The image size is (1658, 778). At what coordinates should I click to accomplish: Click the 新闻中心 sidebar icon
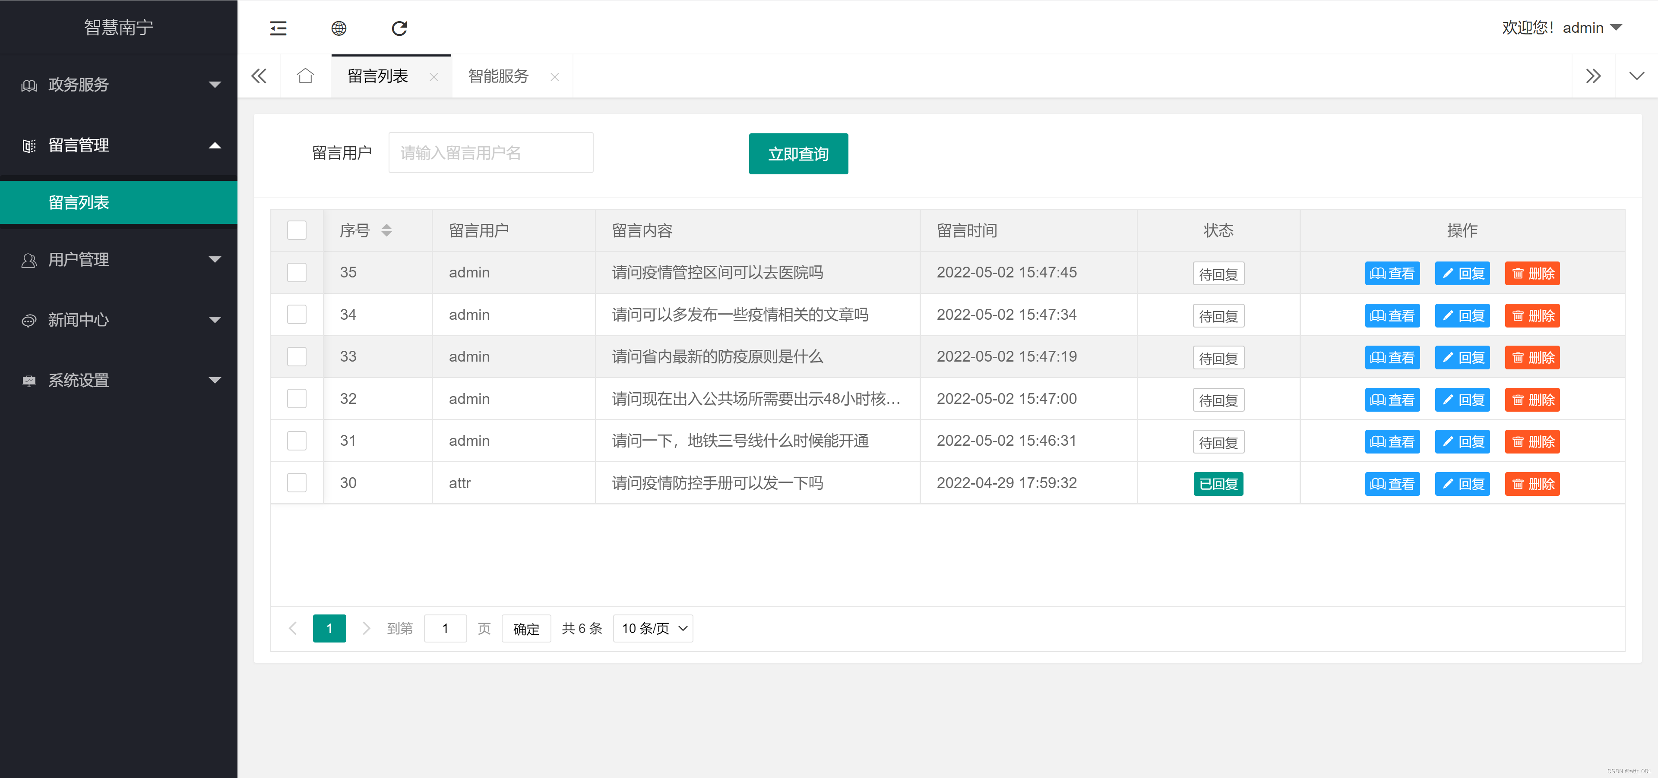tap(28, 320)
